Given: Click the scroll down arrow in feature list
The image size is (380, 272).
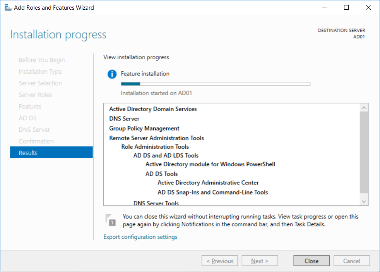Looking at the screenshot, I should pos(364,201).
